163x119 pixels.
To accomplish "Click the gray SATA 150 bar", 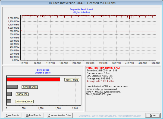I will click(9, 94).
